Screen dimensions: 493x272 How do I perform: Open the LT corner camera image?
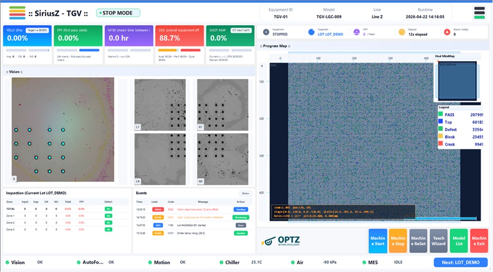click(x=160, y=105)
